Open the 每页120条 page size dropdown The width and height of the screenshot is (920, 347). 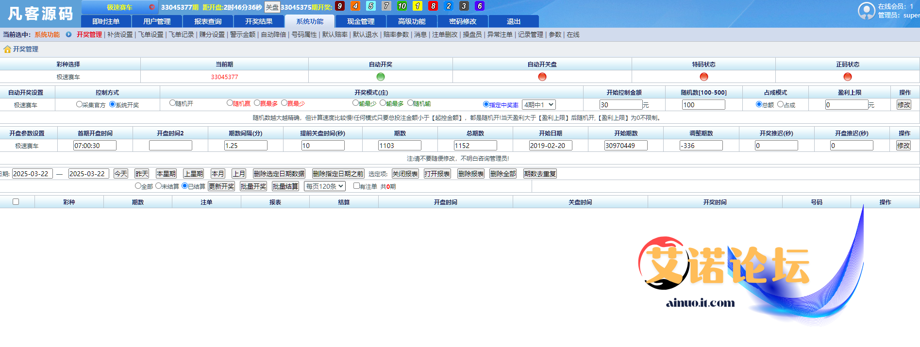point(325,186)
